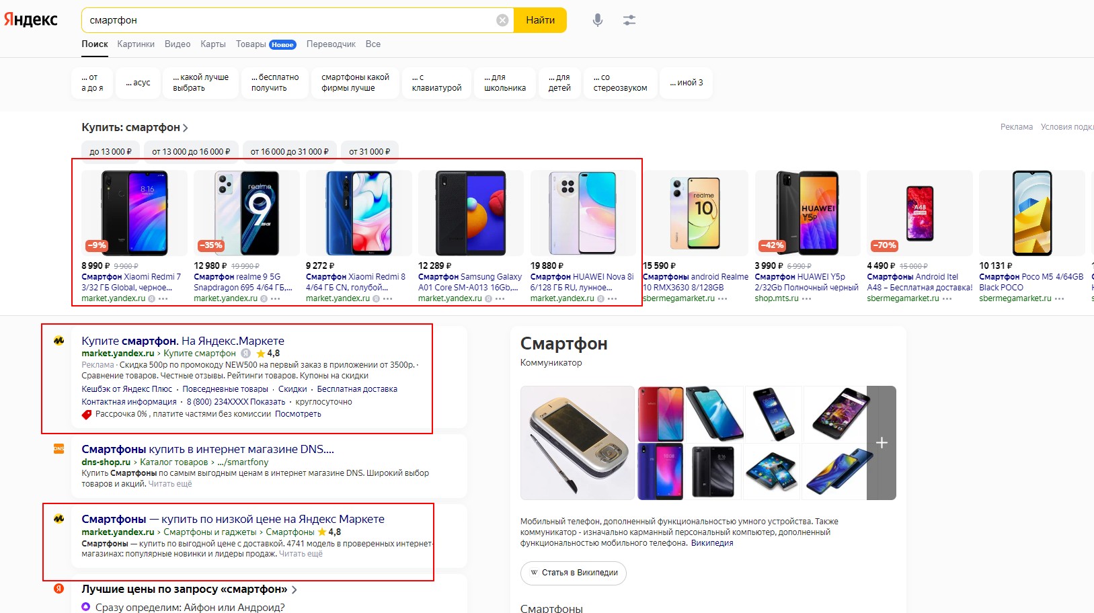Click the DNS shop favicon

click(59, 449)
